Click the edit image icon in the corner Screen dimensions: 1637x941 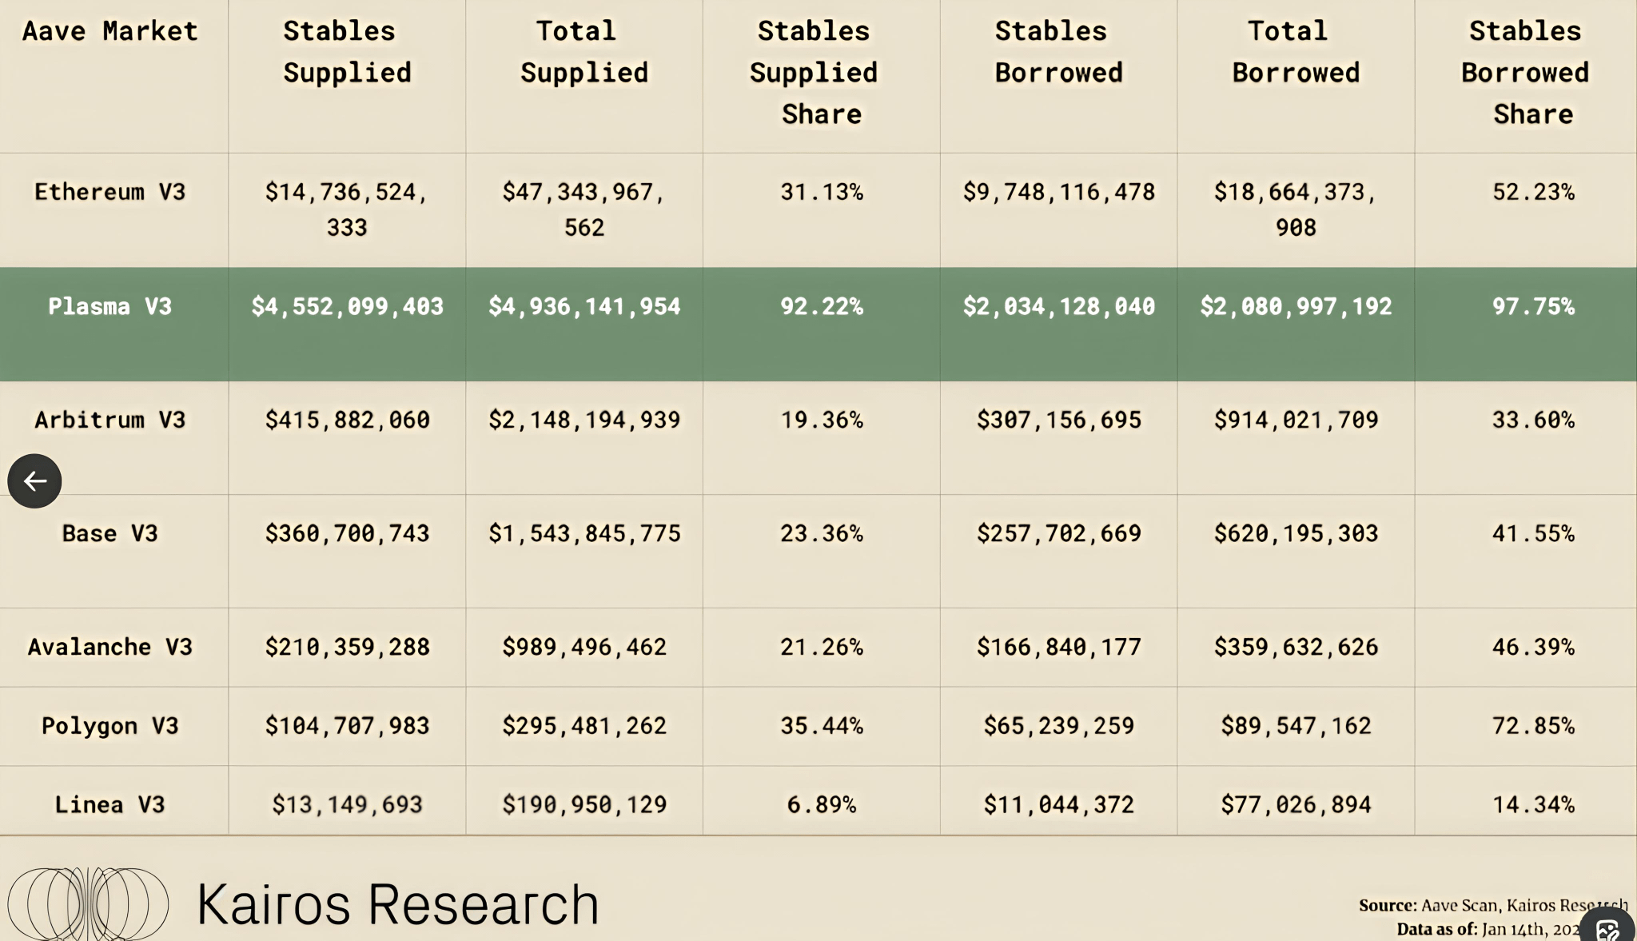pyautogui.click(x=1607, y=929)
